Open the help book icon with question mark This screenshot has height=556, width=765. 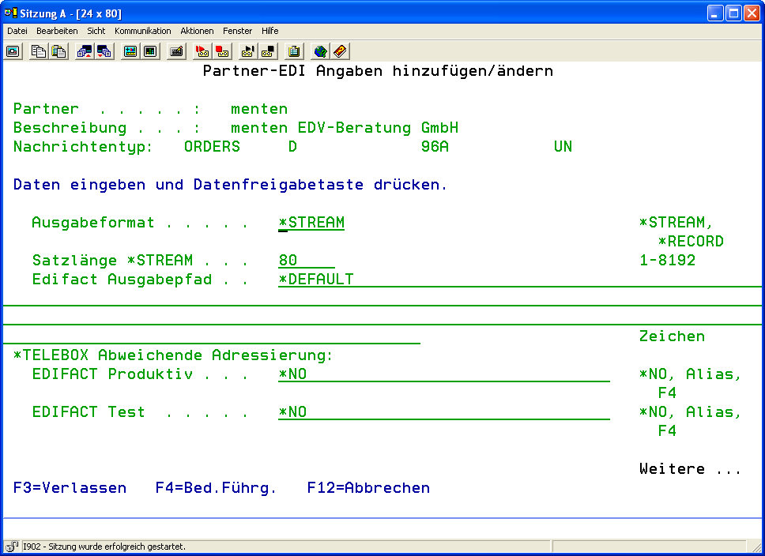coord(340,51)
